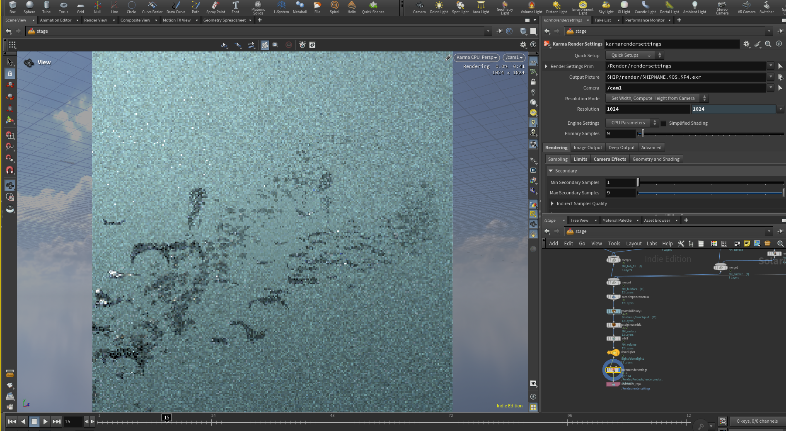The width and height of the screenshot is (786, 431).
Task: Toggle the render region tool in viewport toolbar
Action: 275,45
